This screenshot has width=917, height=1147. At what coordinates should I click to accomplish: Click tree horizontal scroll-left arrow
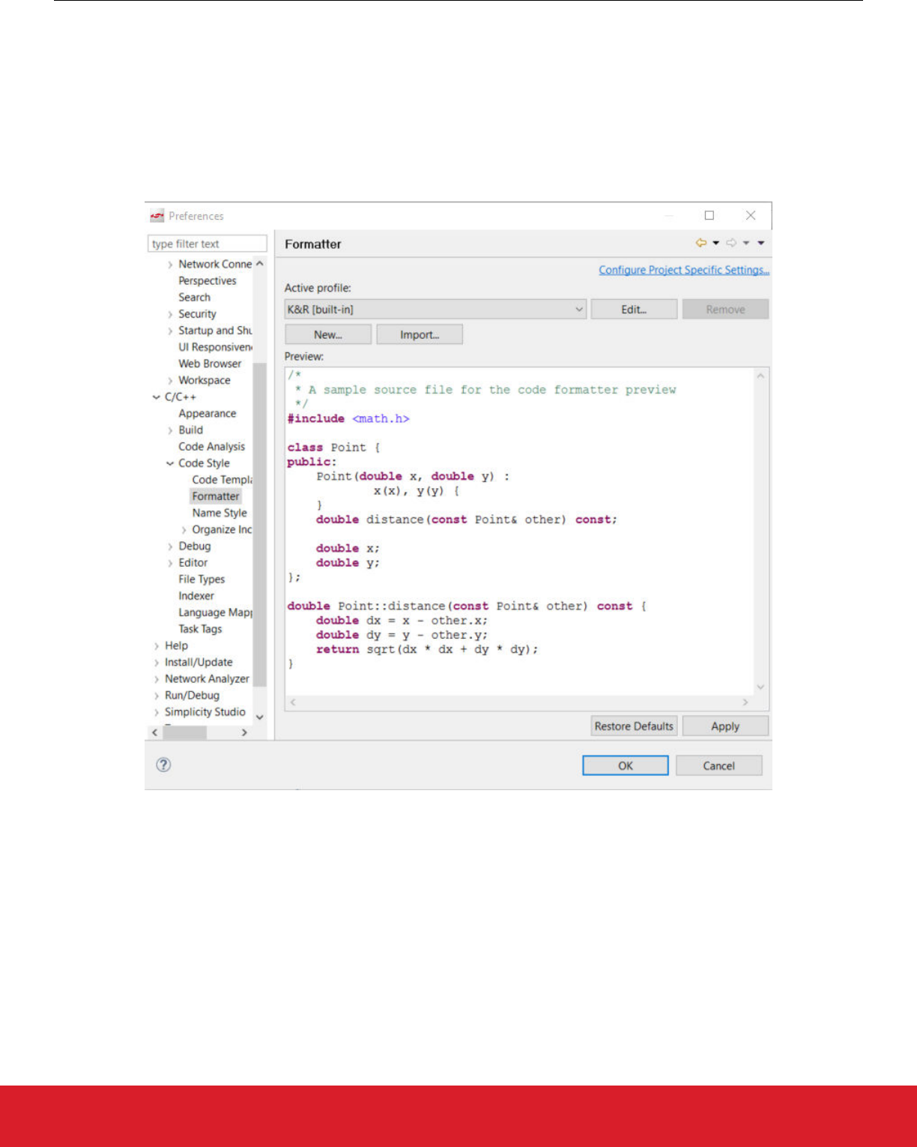tap(155, 732)
